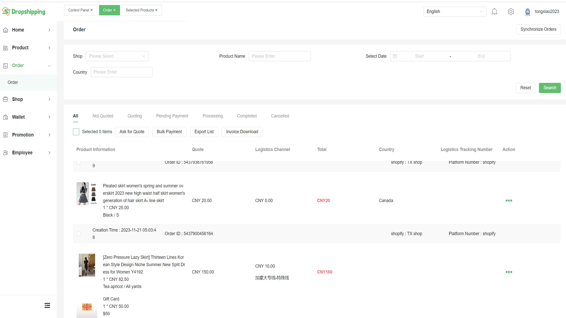Click the Synchronize Orders button
The image size is (566, 318).
pos(538,29)
